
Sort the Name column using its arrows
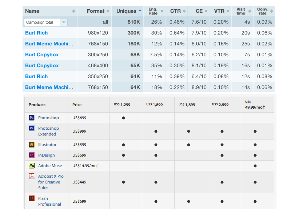74,11
